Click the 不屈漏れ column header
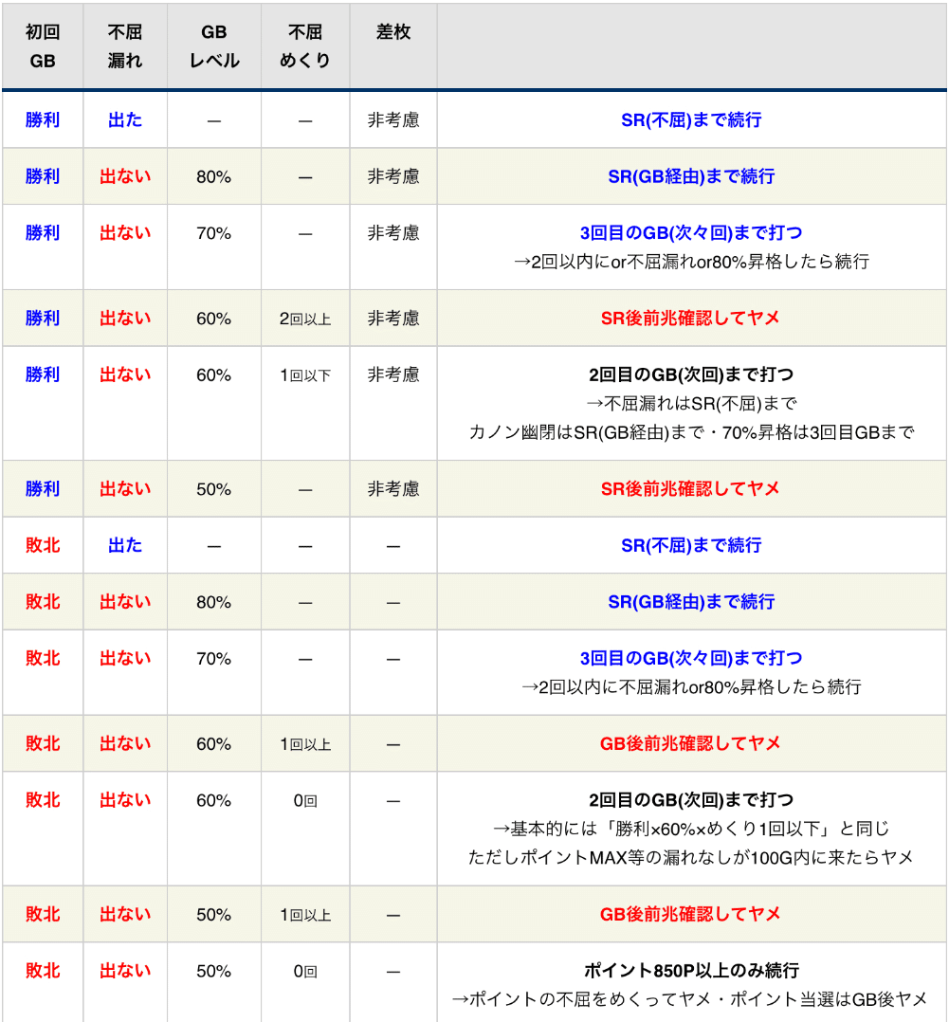This screenshot has width=949, height=1022. tap(125, 46)
